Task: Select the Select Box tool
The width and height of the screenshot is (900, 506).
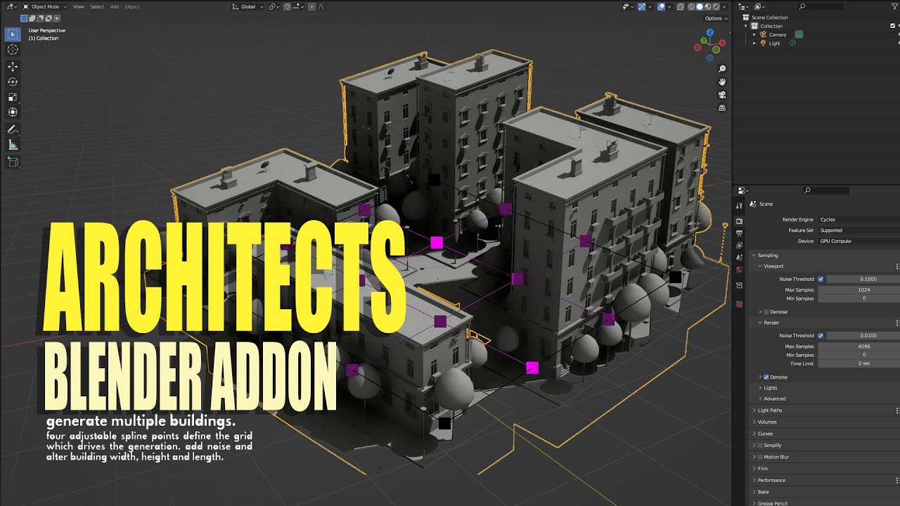Action: click(x=13, y=34)
